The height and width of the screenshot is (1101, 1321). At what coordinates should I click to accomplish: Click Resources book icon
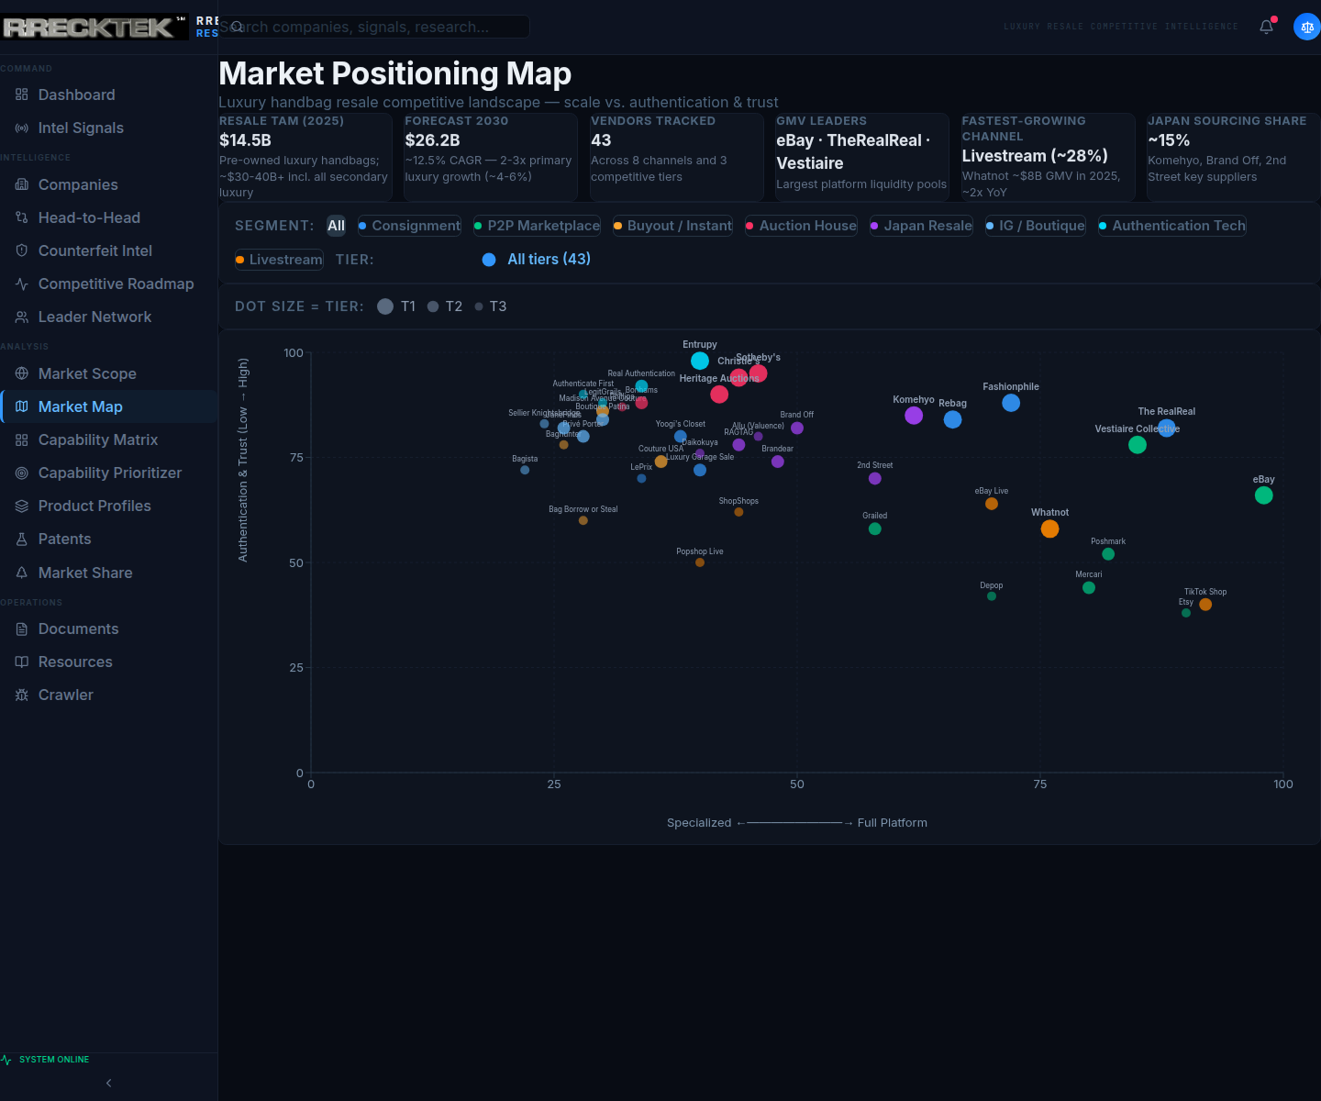[x=22, y=662]
